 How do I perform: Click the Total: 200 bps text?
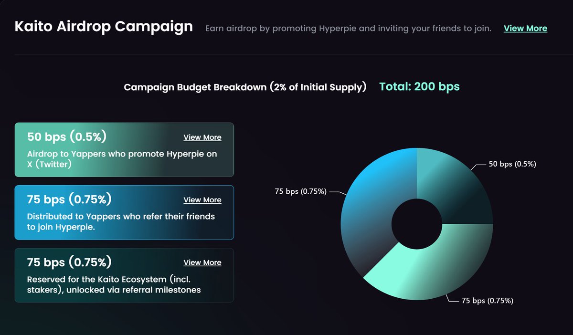[419, 87]
